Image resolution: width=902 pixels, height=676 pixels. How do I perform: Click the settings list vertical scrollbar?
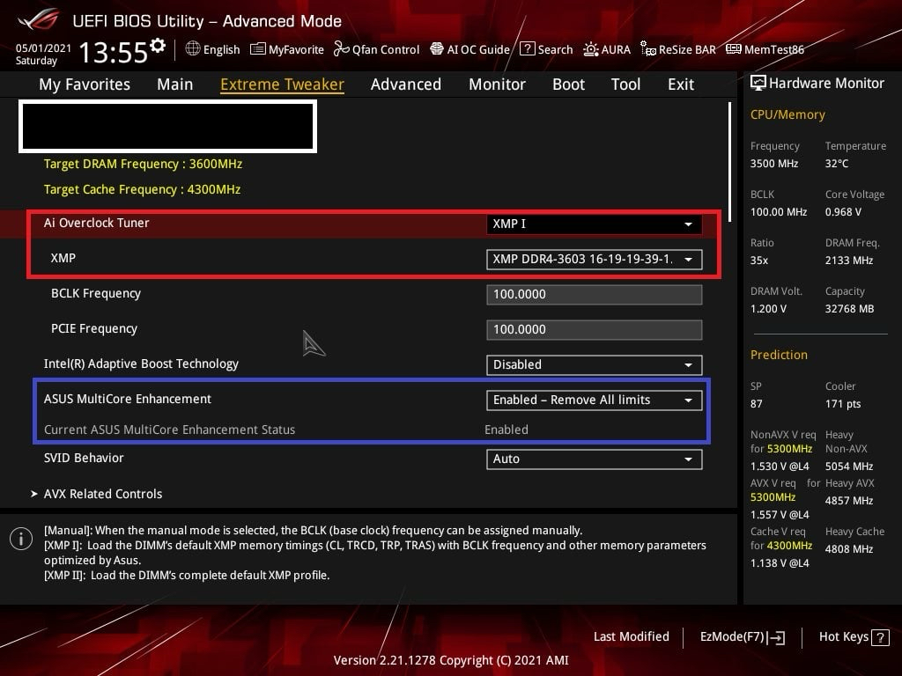pos(730,162)
